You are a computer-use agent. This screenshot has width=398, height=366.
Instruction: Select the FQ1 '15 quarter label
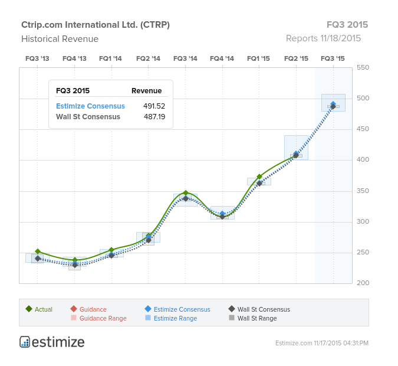pos(258,58)
